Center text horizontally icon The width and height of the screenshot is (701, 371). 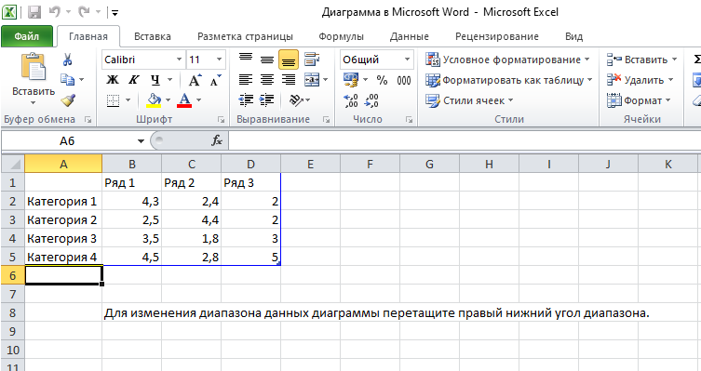pos(267,80)
